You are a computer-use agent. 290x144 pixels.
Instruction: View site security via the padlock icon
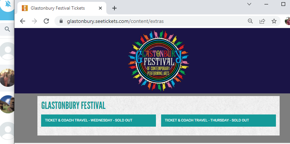(61, 21)
